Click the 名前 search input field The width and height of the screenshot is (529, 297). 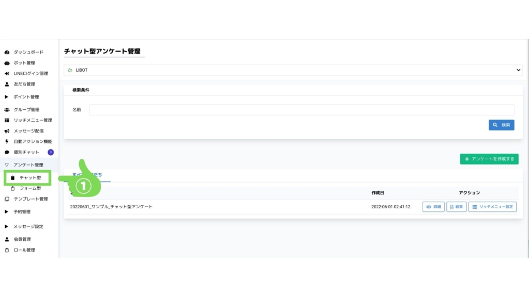pyautogui.click(x=302, y=110)
